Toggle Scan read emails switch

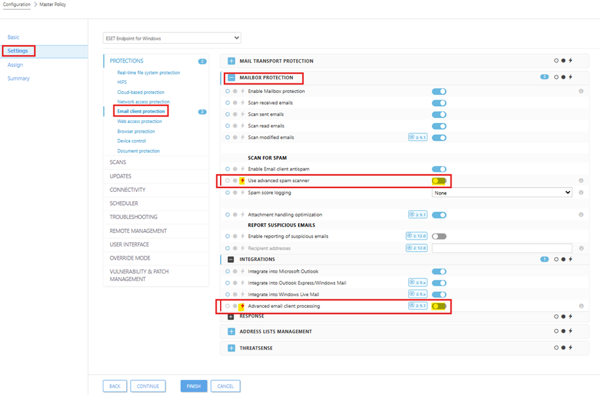pyautogui.click(x=439, y=126)
